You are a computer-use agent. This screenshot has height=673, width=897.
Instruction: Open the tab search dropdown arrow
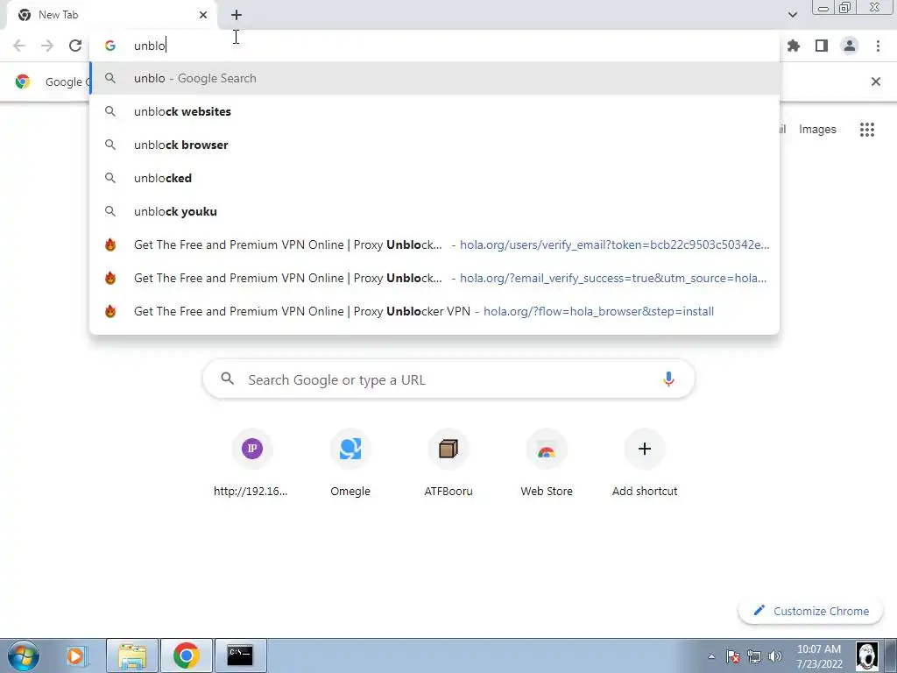pyautogui.click(x=792, y=15)
